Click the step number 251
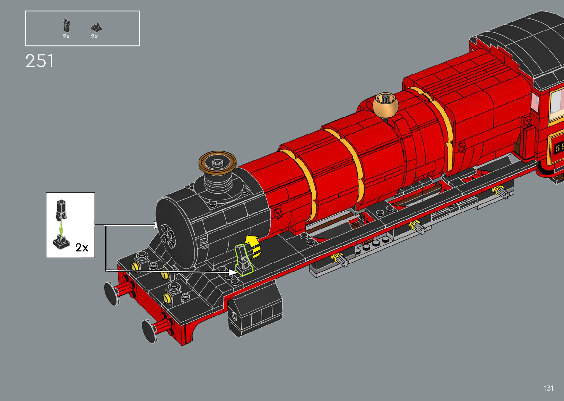Viewport: 564px width, 401px height. (x=39, y=61)
